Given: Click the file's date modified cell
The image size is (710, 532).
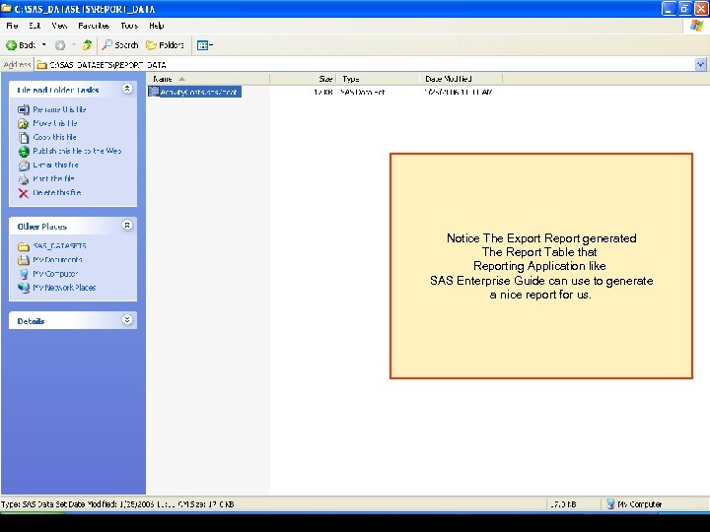Looking at the screenshot, I should pos(459,93).
